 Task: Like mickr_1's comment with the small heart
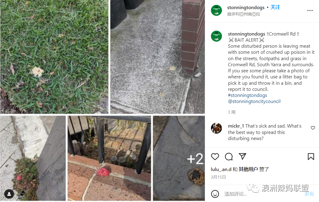313,128
